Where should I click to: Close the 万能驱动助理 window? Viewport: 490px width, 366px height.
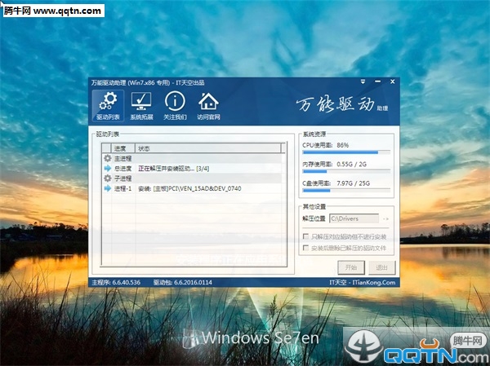pos(393,82)
